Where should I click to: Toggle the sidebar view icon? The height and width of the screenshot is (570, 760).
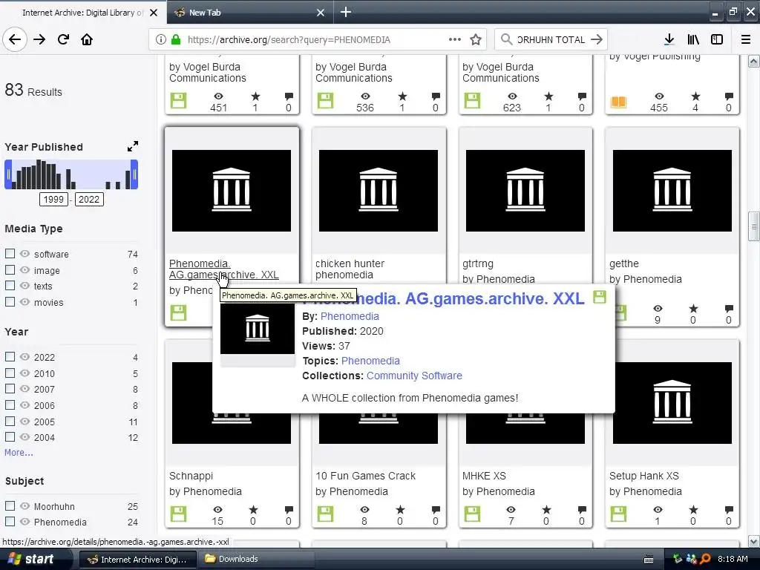(x=717, y=39)
